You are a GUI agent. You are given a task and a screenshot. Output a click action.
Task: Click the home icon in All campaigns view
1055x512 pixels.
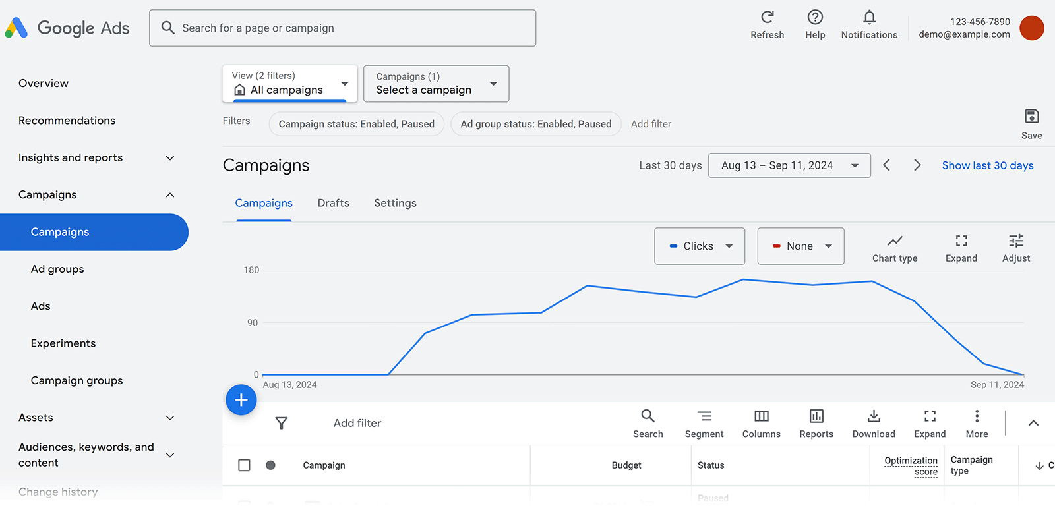(240, 90)
